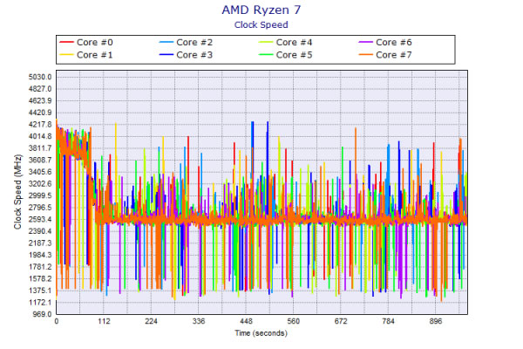523x349 pixels.
Task: Click the 5030.0 y-axis value
Action: (x=40, y=77)
